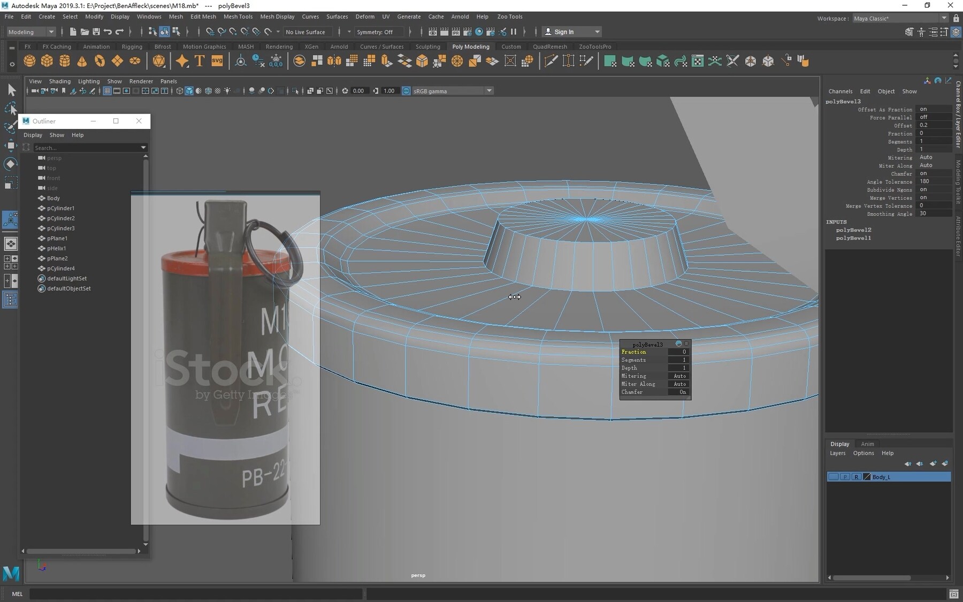Click the Body_L layer color swatch

[867, 477]
